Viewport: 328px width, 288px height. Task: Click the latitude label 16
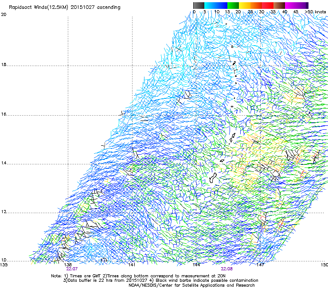(x=4, y=114)
